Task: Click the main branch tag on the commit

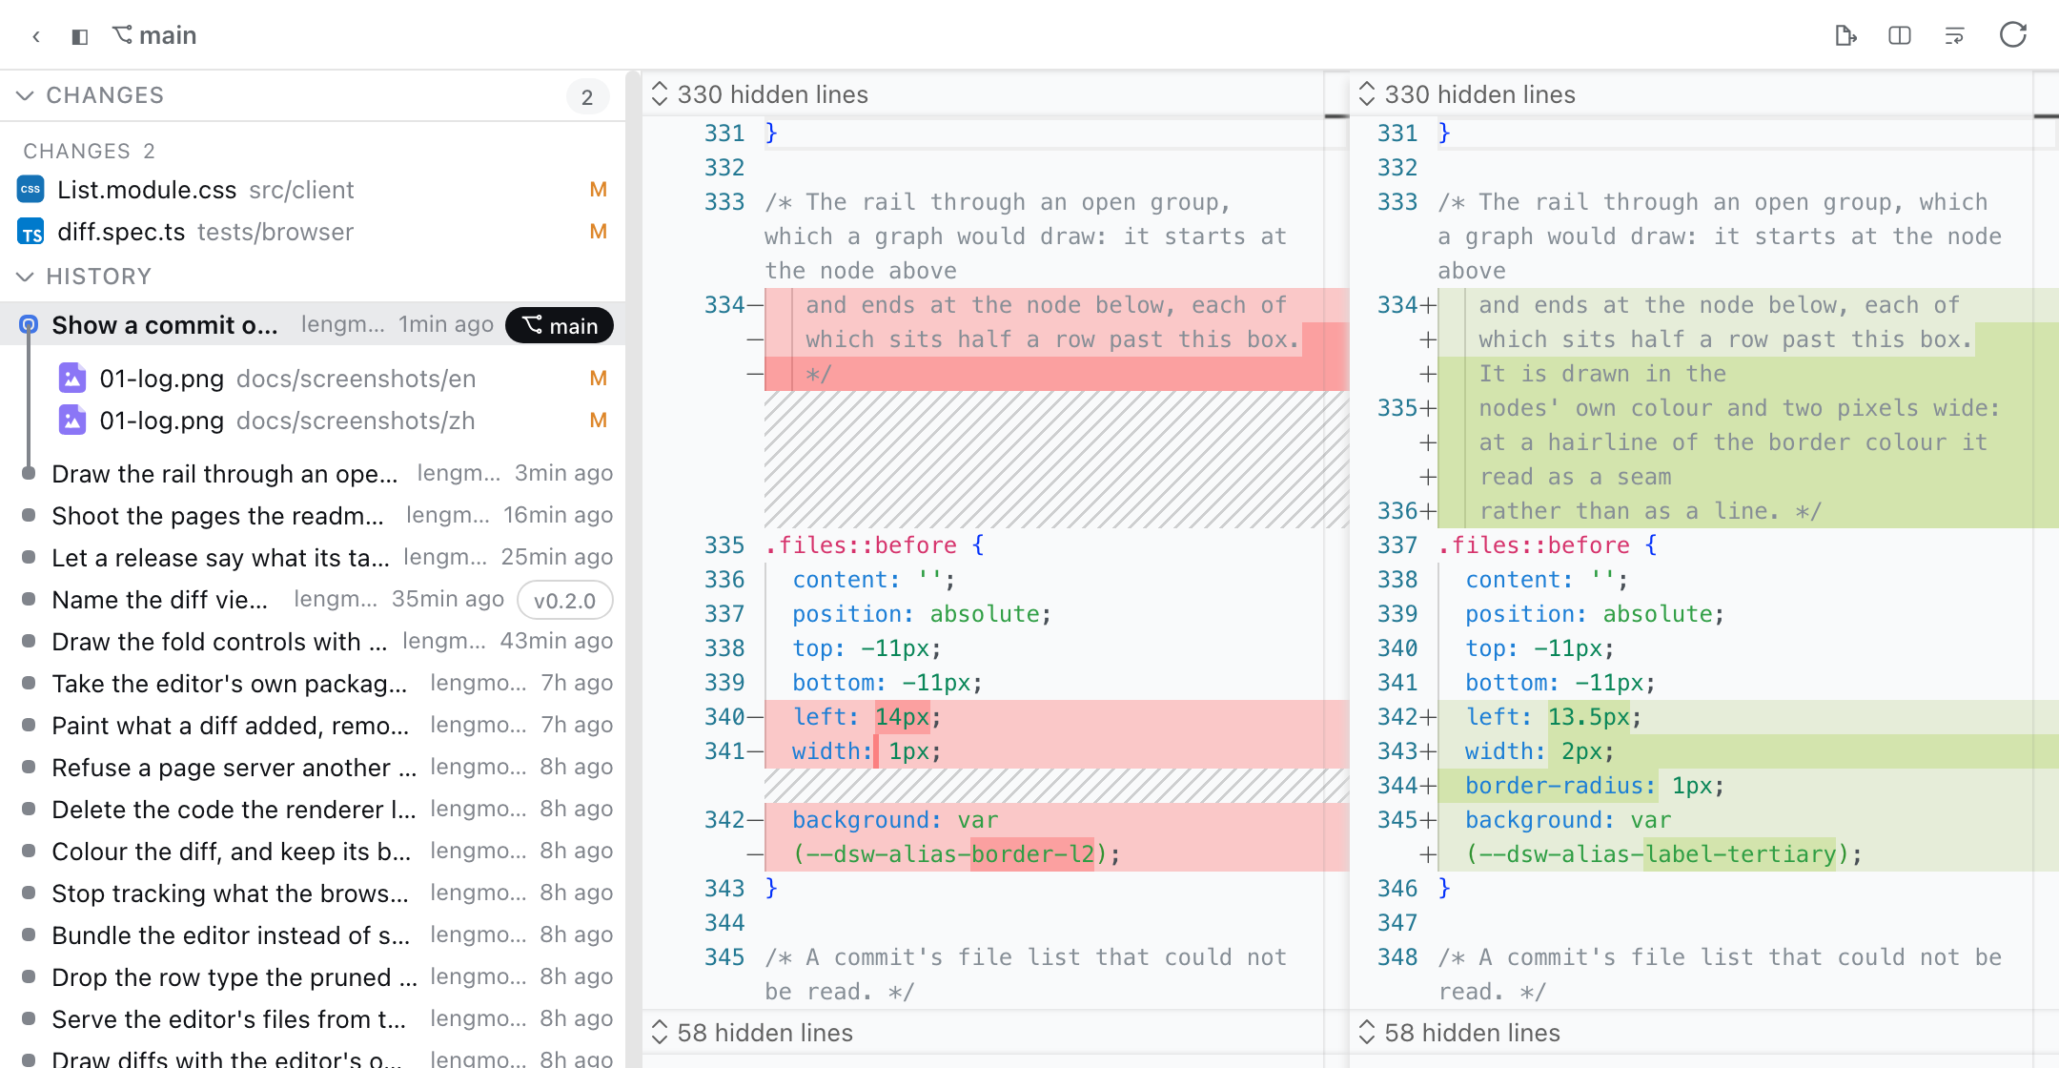Action: pos(560,325)
